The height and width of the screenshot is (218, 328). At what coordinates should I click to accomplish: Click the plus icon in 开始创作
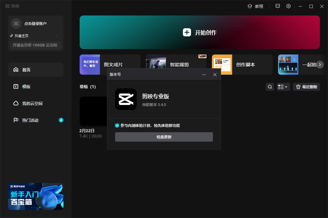pos(187,32)
